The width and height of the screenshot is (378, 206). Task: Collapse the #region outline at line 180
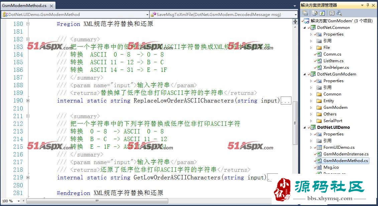[28, 24]
